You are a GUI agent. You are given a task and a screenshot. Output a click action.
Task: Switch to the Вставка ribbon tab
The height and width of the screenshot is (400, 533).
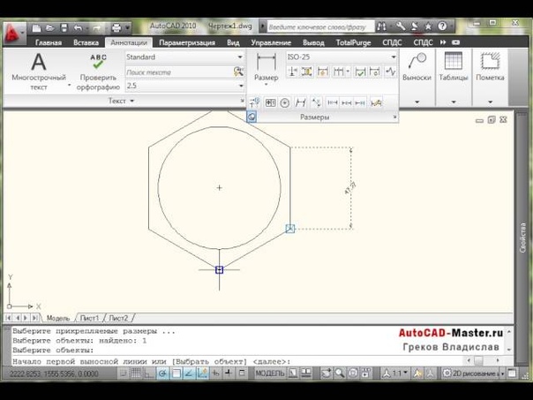tap(86, 42)
